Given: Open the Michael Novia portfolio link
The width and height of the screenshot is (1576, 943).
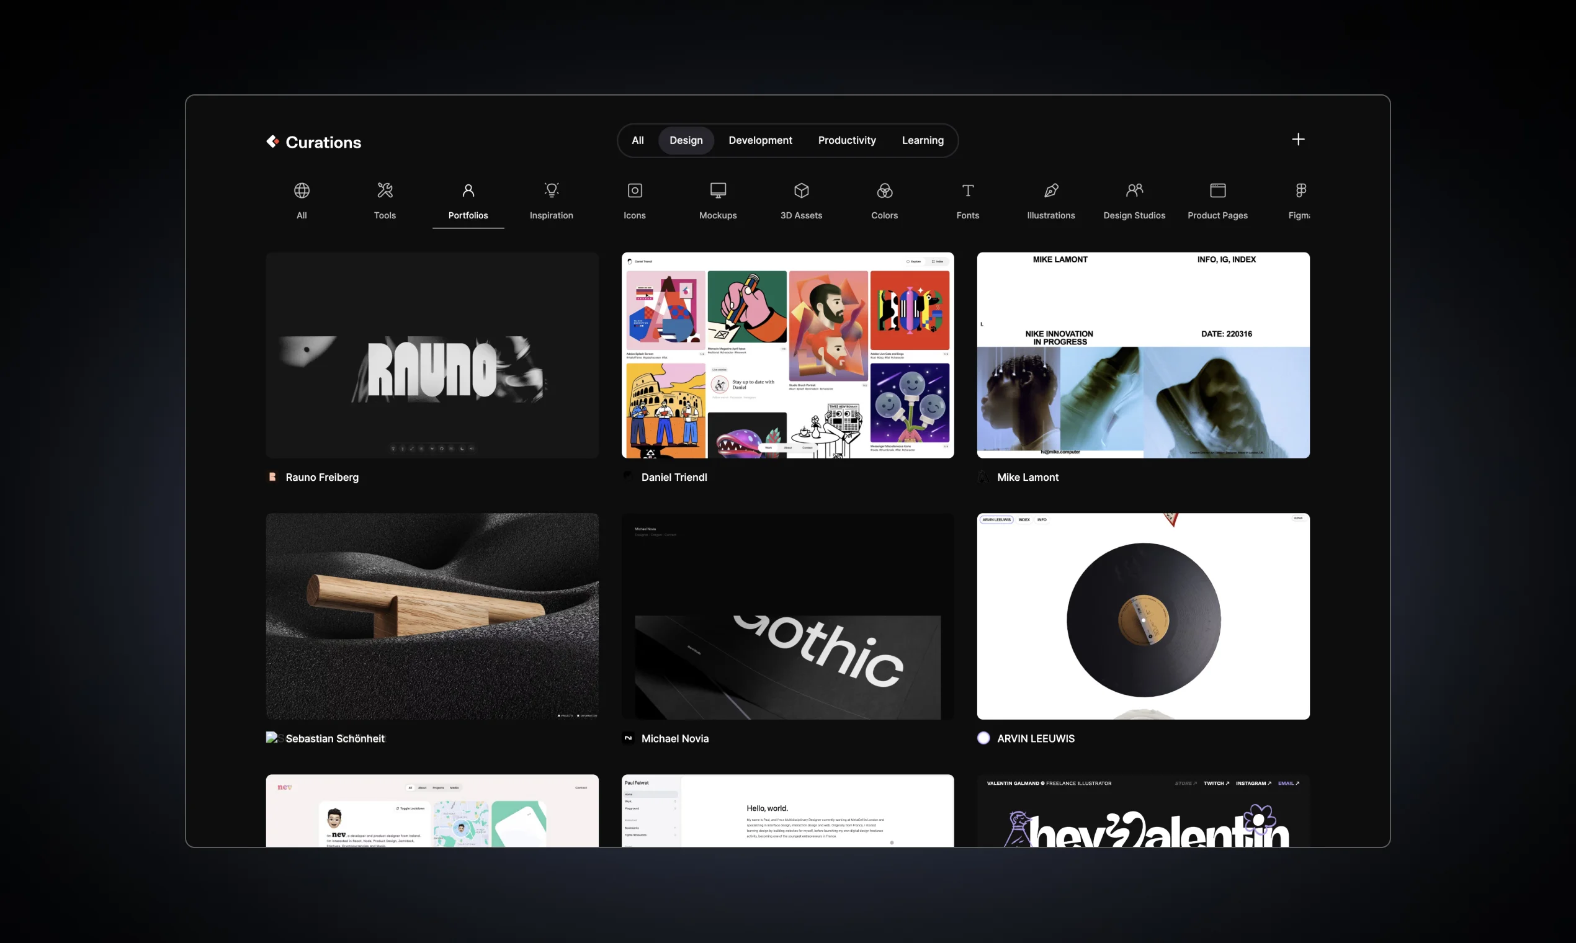Looking at the screenshot, I should (x=674, y=738).
